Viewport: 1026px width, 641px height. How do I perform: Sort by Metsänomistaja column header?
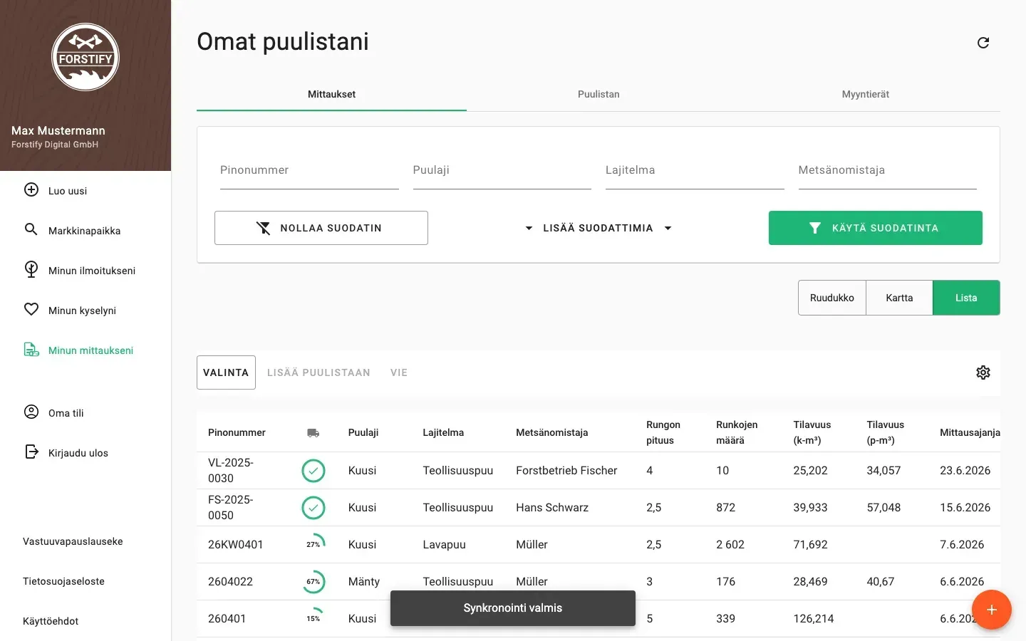552,432
